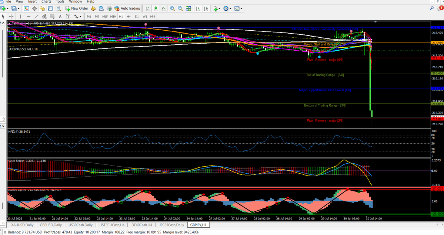444x235 pixels.
Task: Select the M1 timeframe button
Action: [x=89, y=16]
